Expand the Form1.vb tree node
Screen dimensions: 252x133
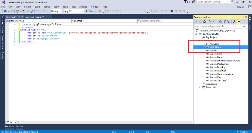tap(199, 87)
